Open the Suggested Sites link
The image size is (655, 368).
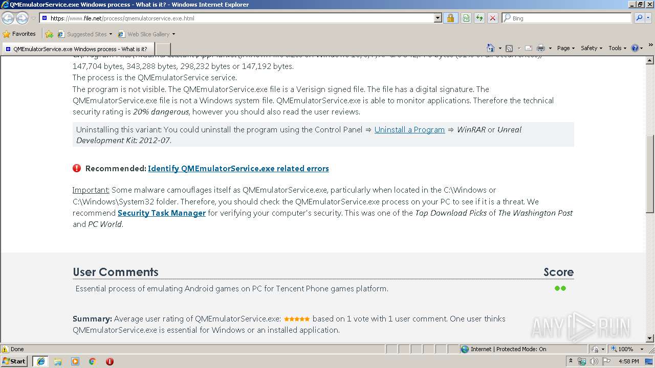[x=84, y=34]
